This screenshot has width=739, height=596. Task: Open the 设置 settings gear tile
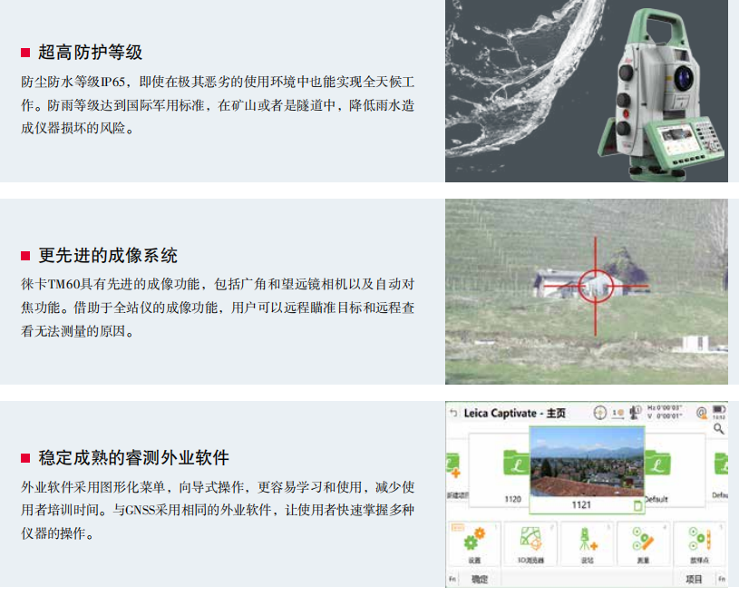(474, 545)
